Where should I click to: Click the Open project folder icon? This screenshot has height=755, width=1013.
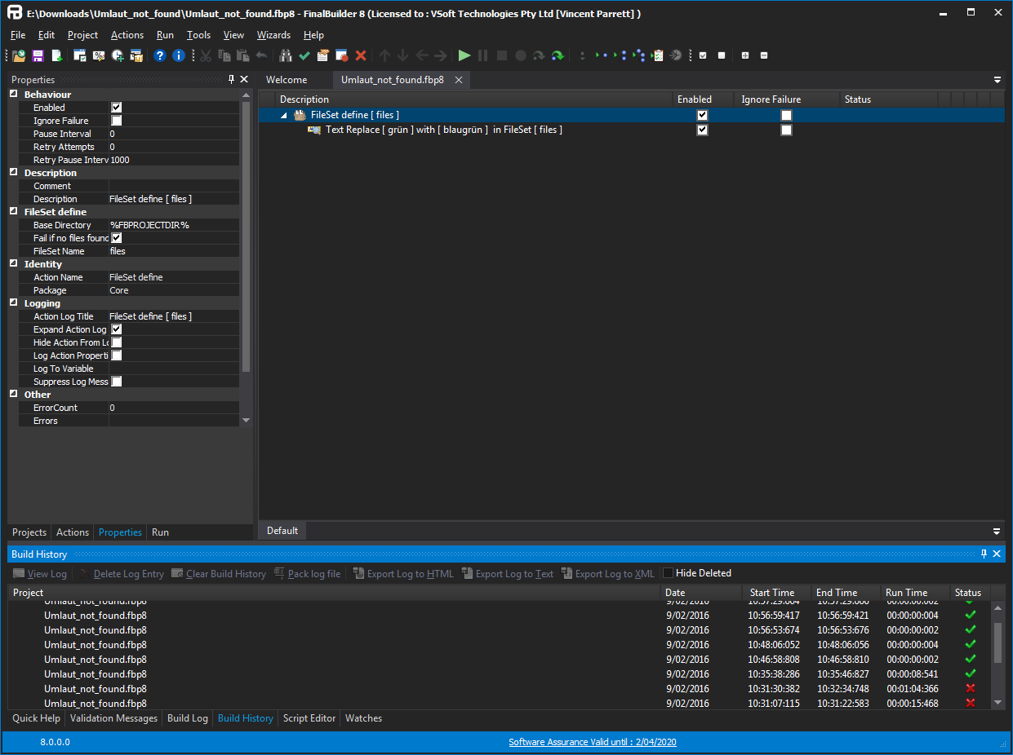pos(19,55)
